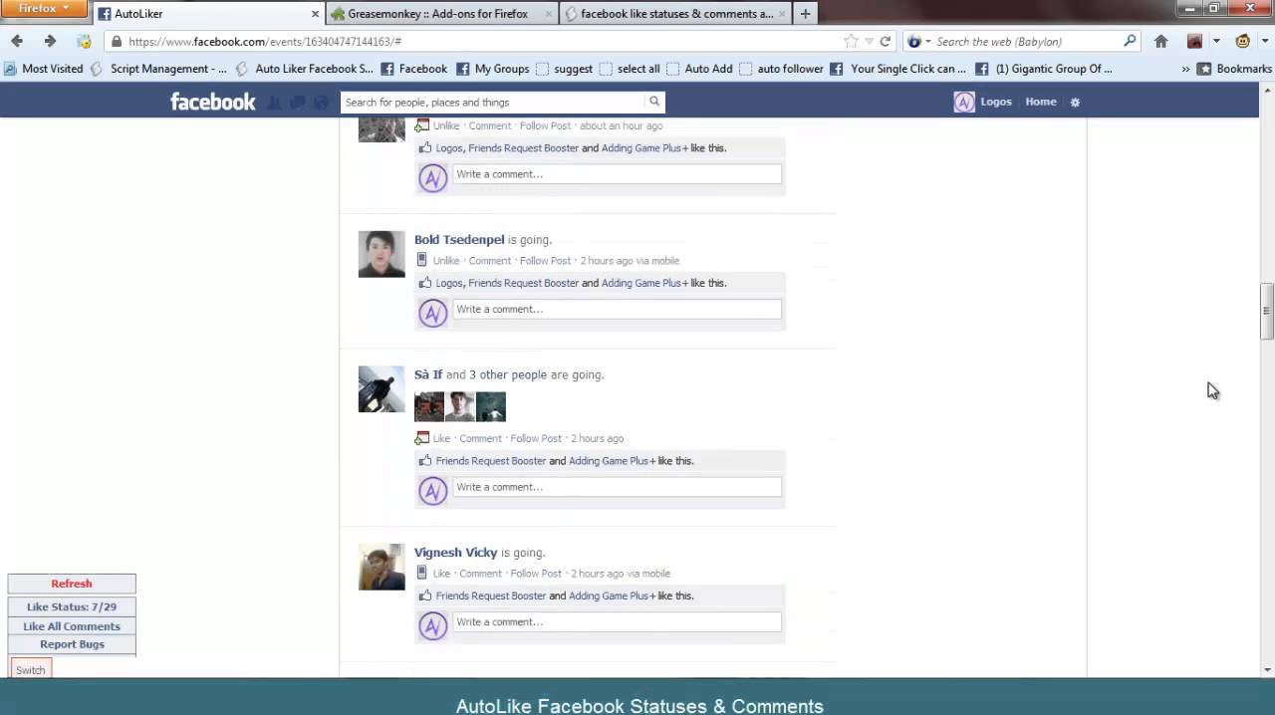Open Most Visited bookmarks menu

44,69
